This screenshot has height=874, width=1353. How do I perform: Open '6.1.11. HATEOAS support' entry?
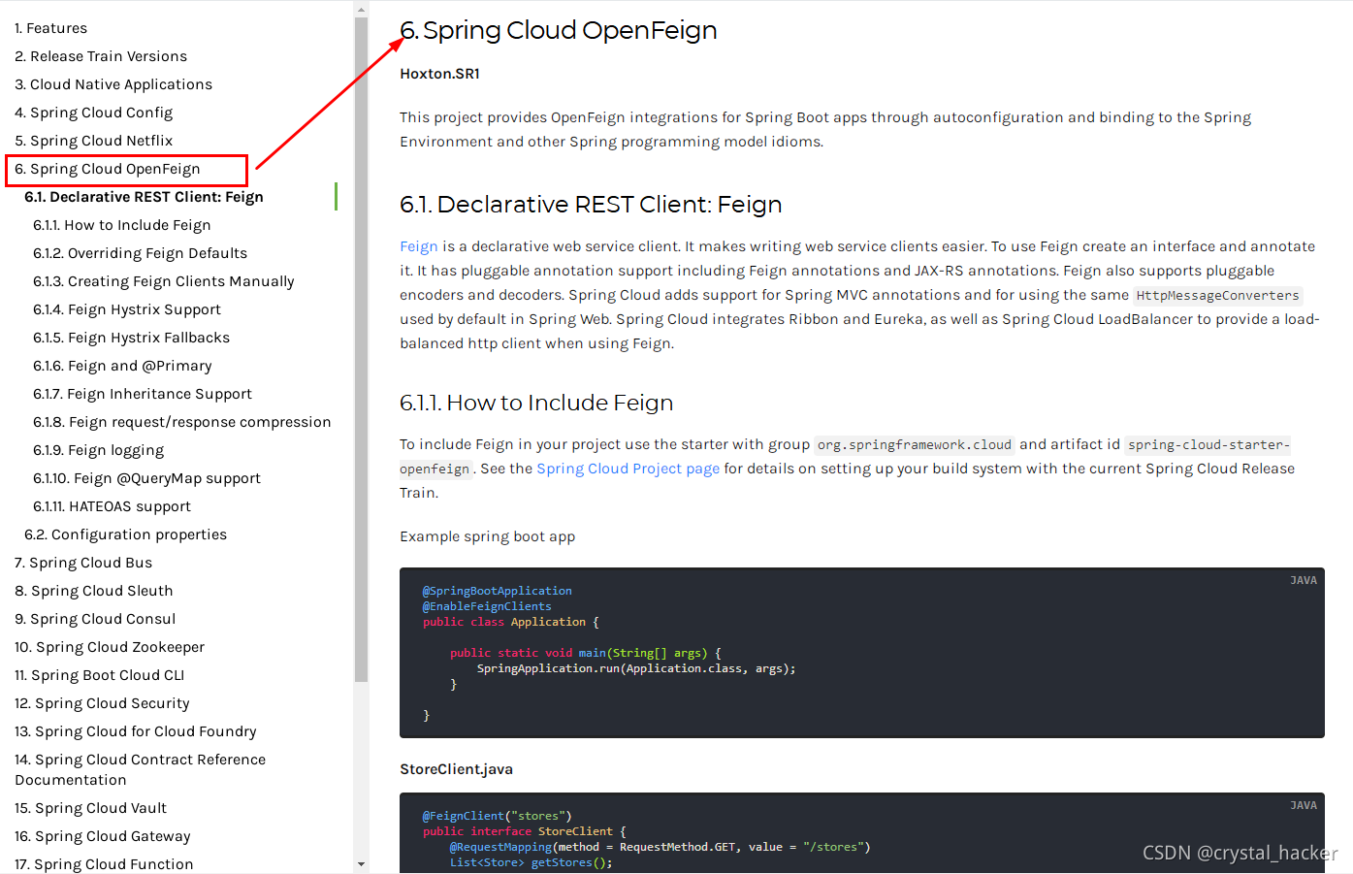[113, 506]
